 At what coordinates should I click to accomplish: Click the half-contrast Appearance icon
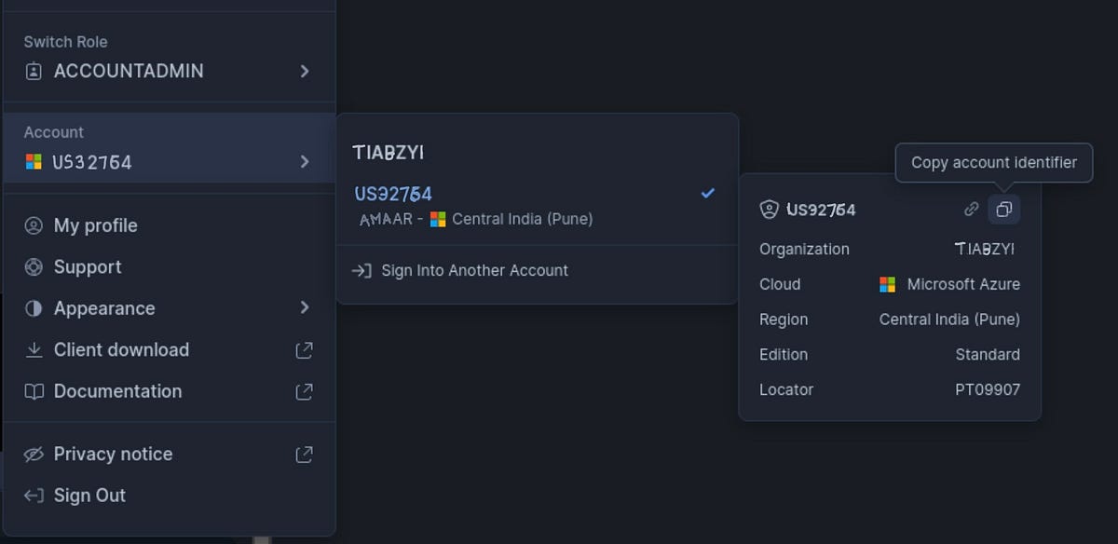point(34,308)
